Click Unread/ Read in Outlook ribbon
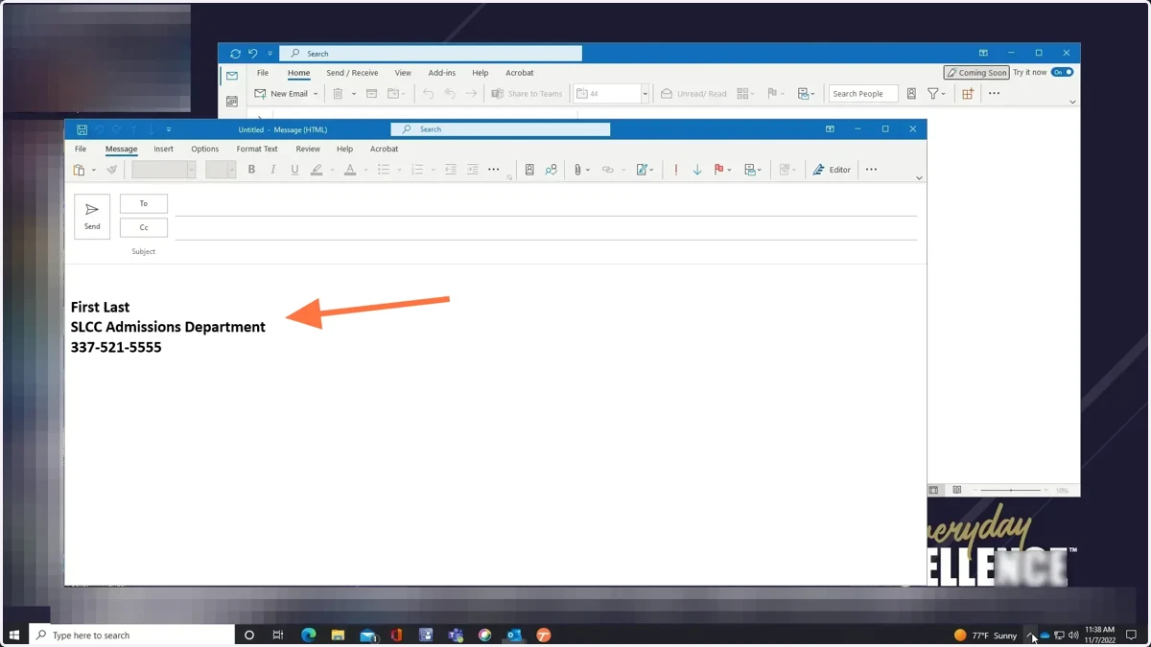The image size is (1151, 647). pos(693,94)
